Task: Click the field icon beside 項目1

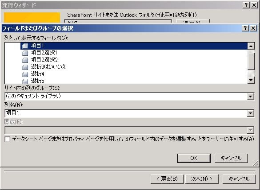Action: coord(25,46)
